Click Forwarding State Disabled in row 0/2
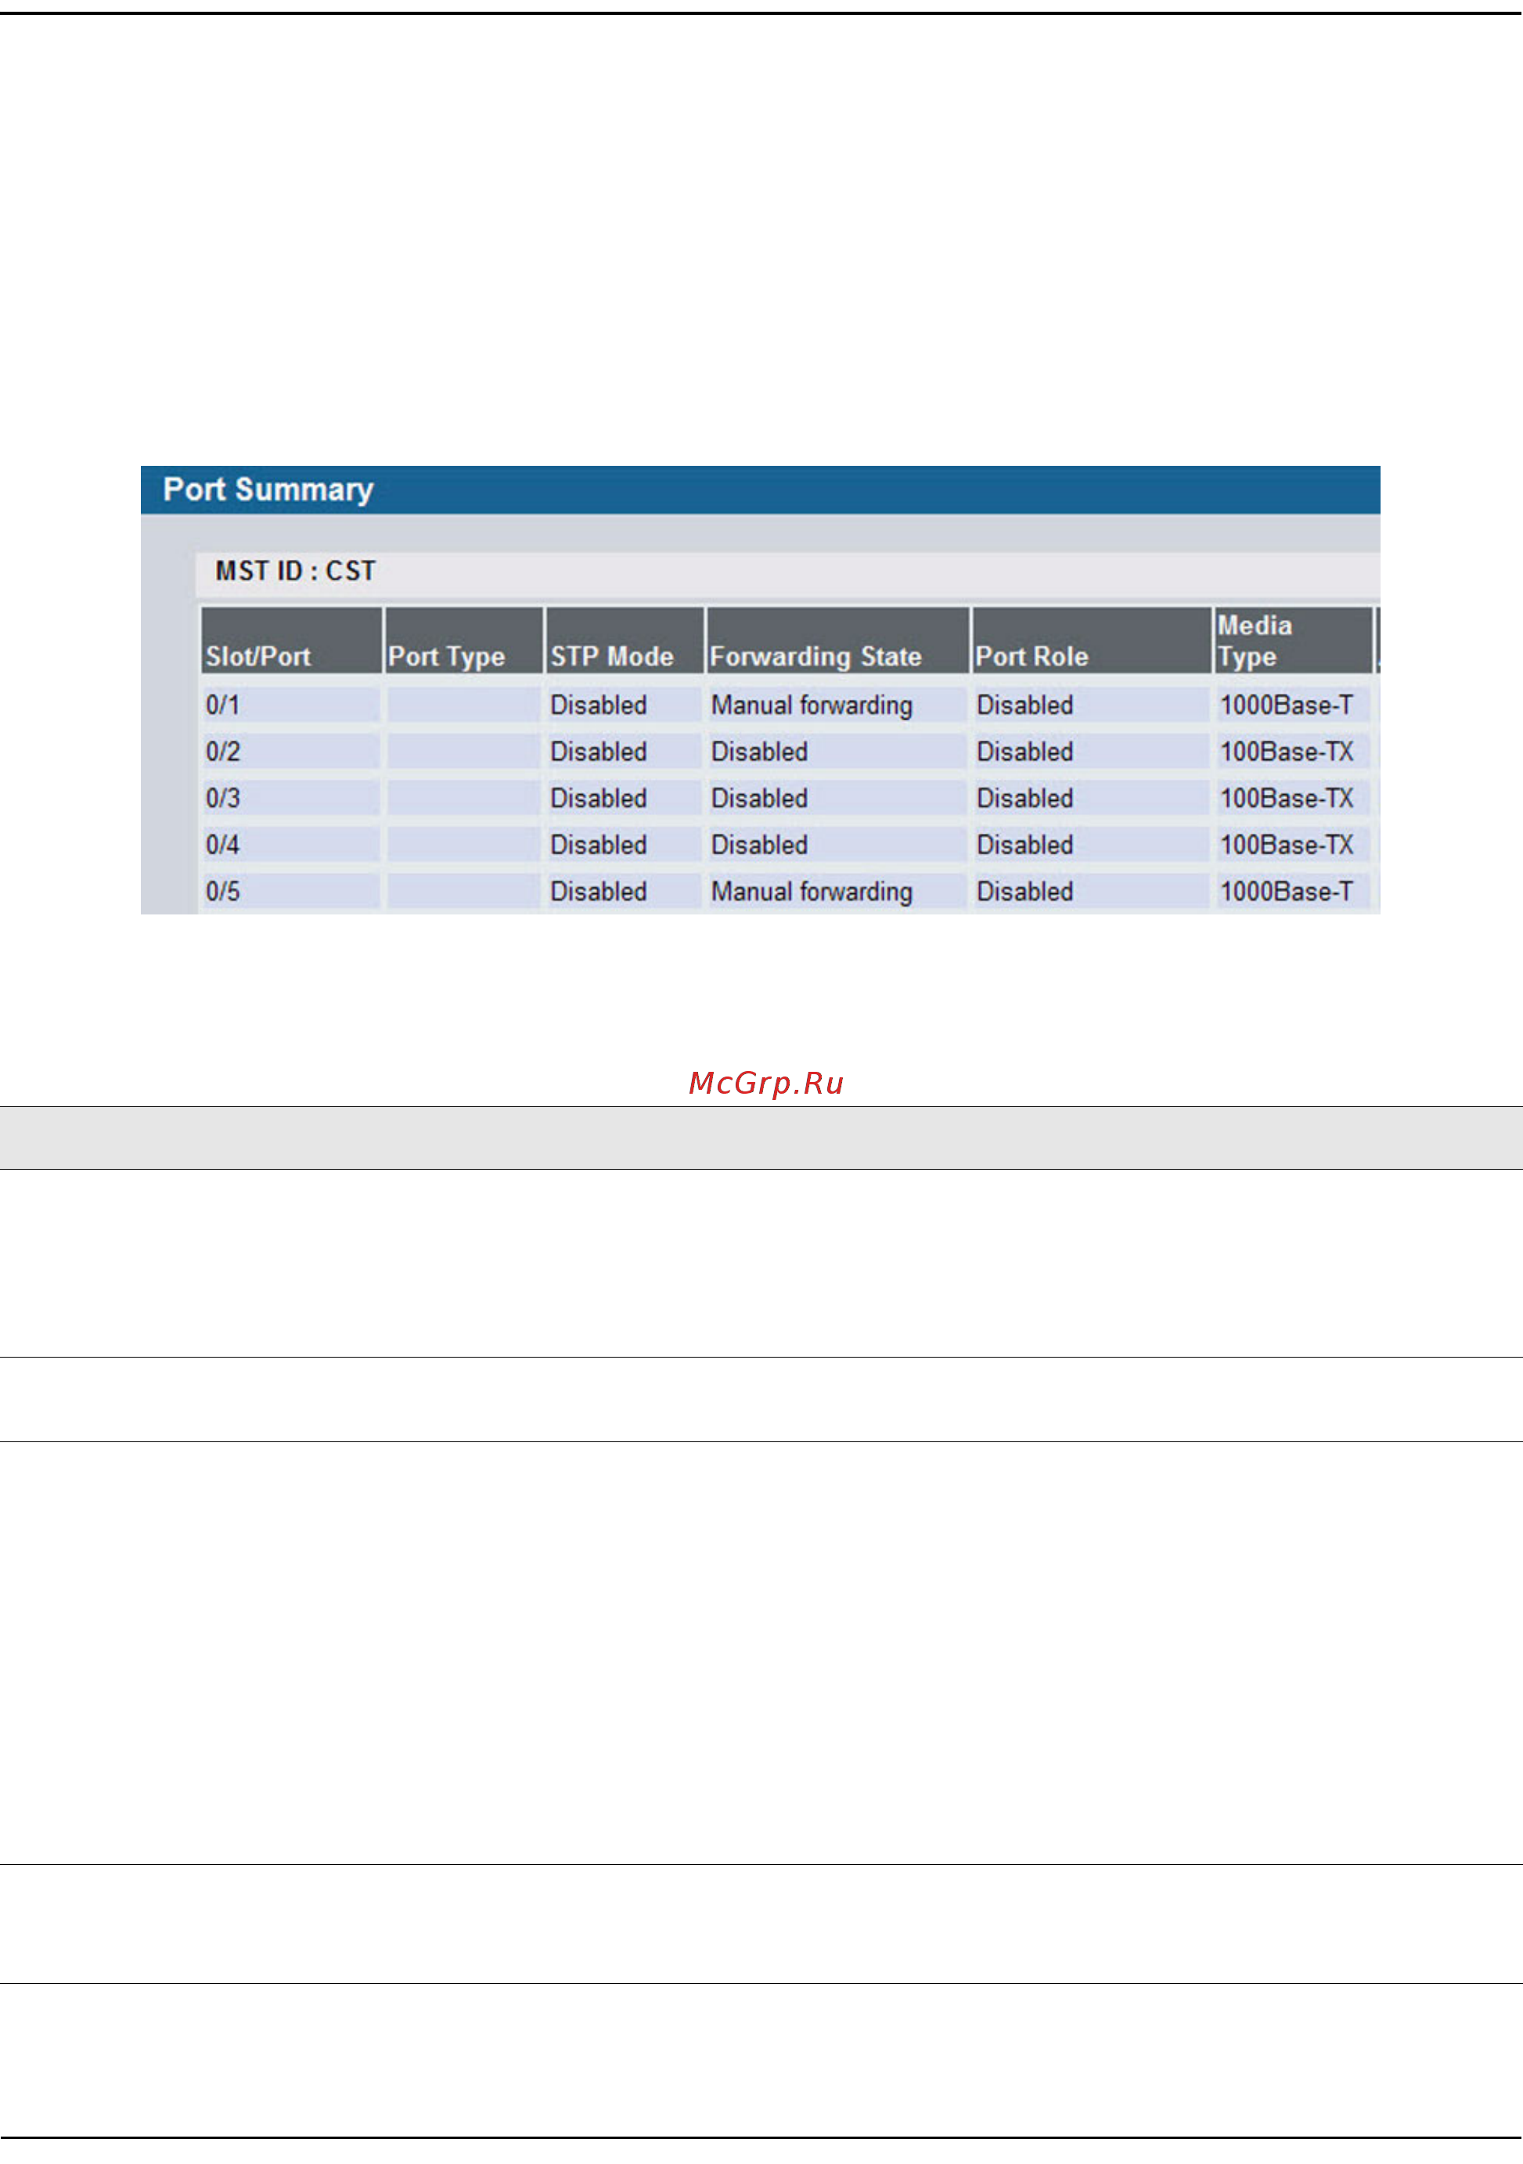 759,752
